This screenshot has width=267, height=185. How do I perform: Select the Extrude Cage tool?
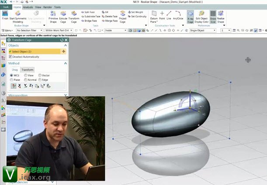(63, 17)
